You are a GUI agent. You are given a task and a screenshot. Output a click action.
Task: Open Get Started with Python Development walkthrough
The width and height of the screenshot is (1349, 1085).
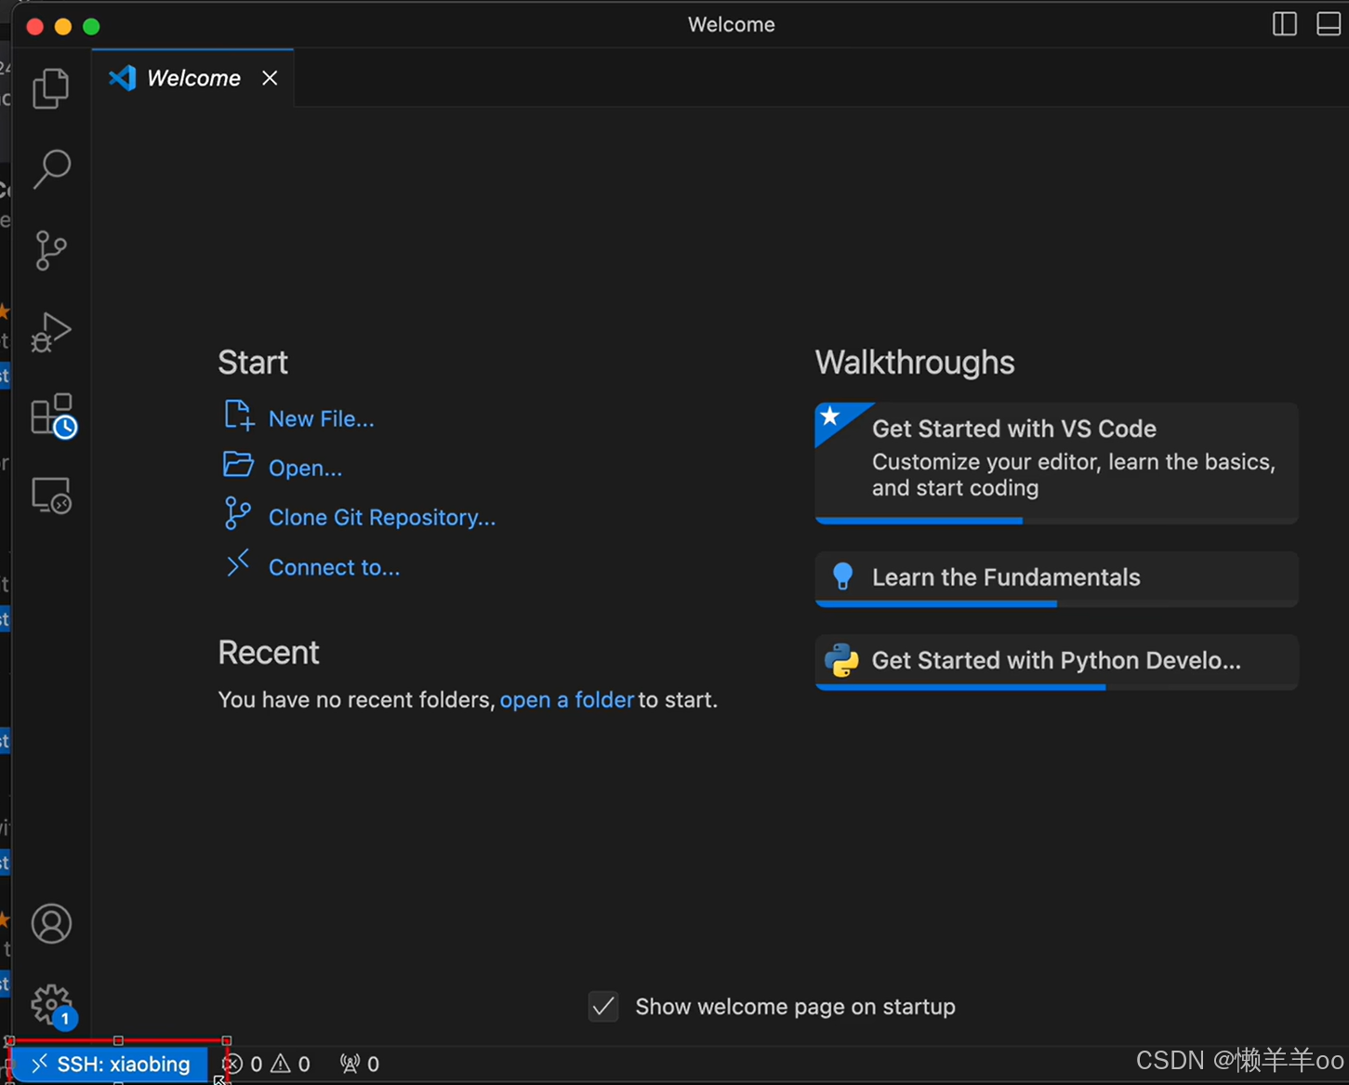[1056, 661]
